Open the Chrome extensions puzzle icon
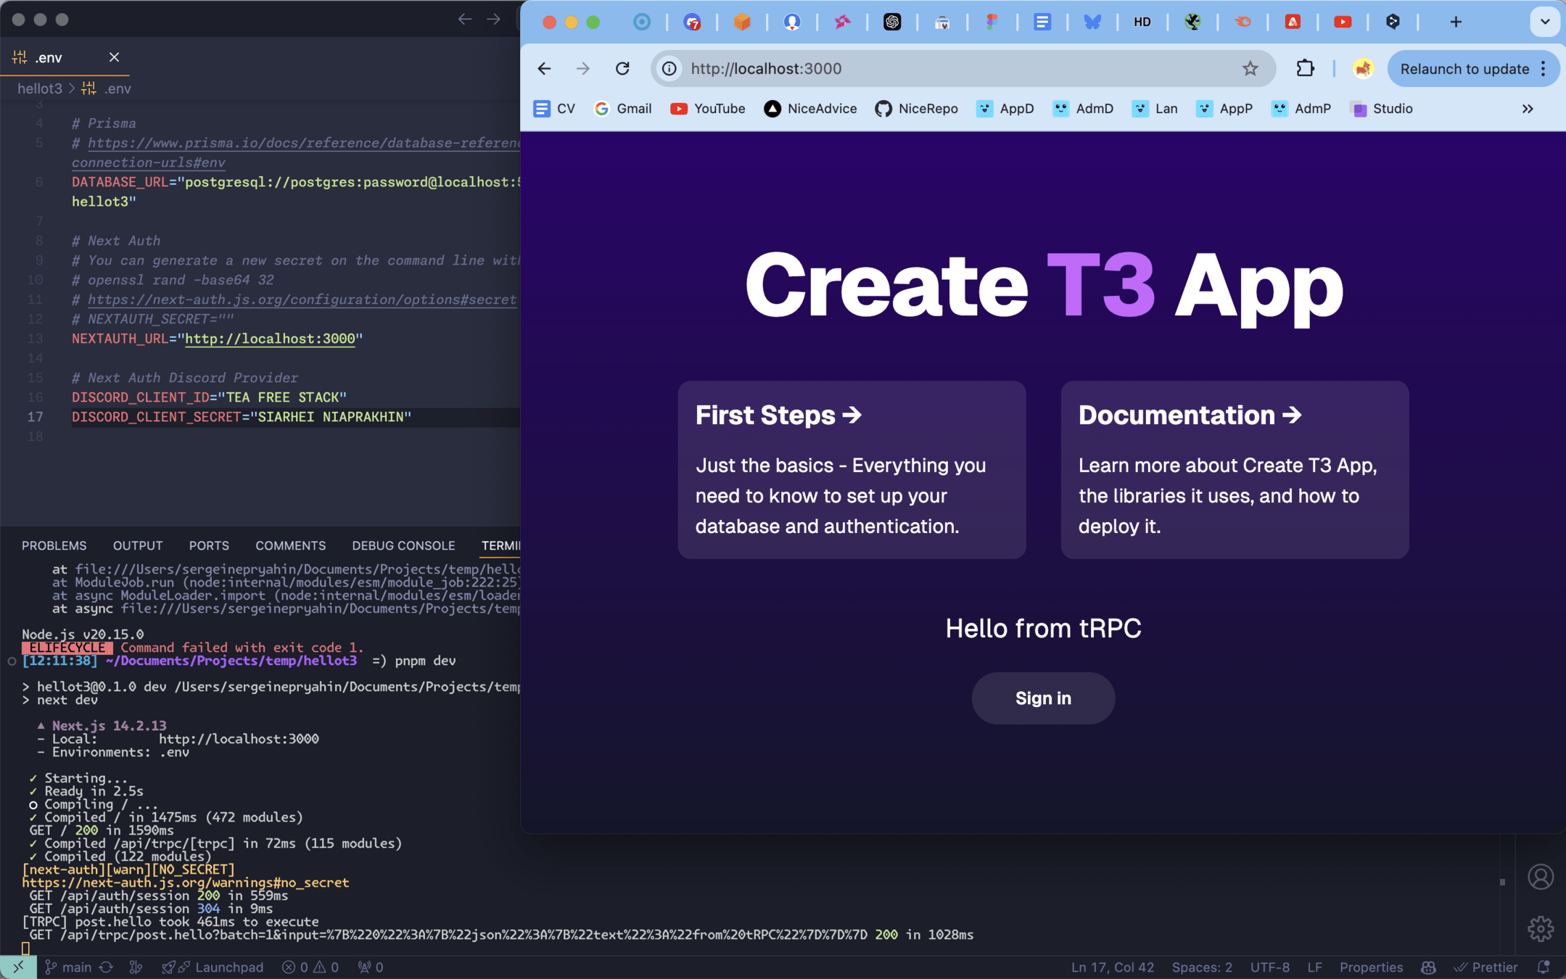Screen dimensions: 1566x979 [x=1305, y=69]
